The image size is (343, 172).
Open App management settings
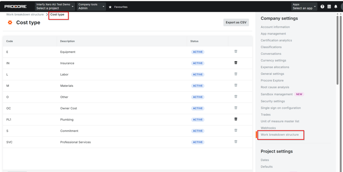click(x=273, y=34)
